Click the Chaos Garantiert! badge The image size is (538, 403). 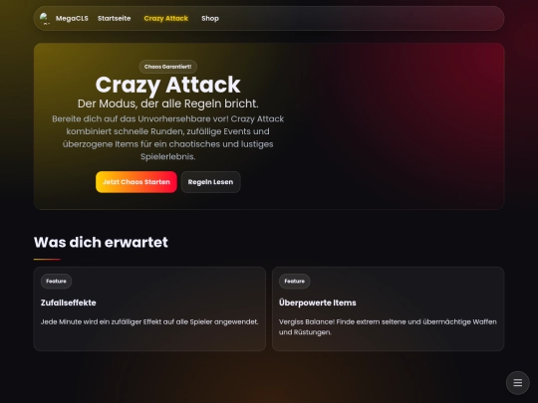point(168,67)
